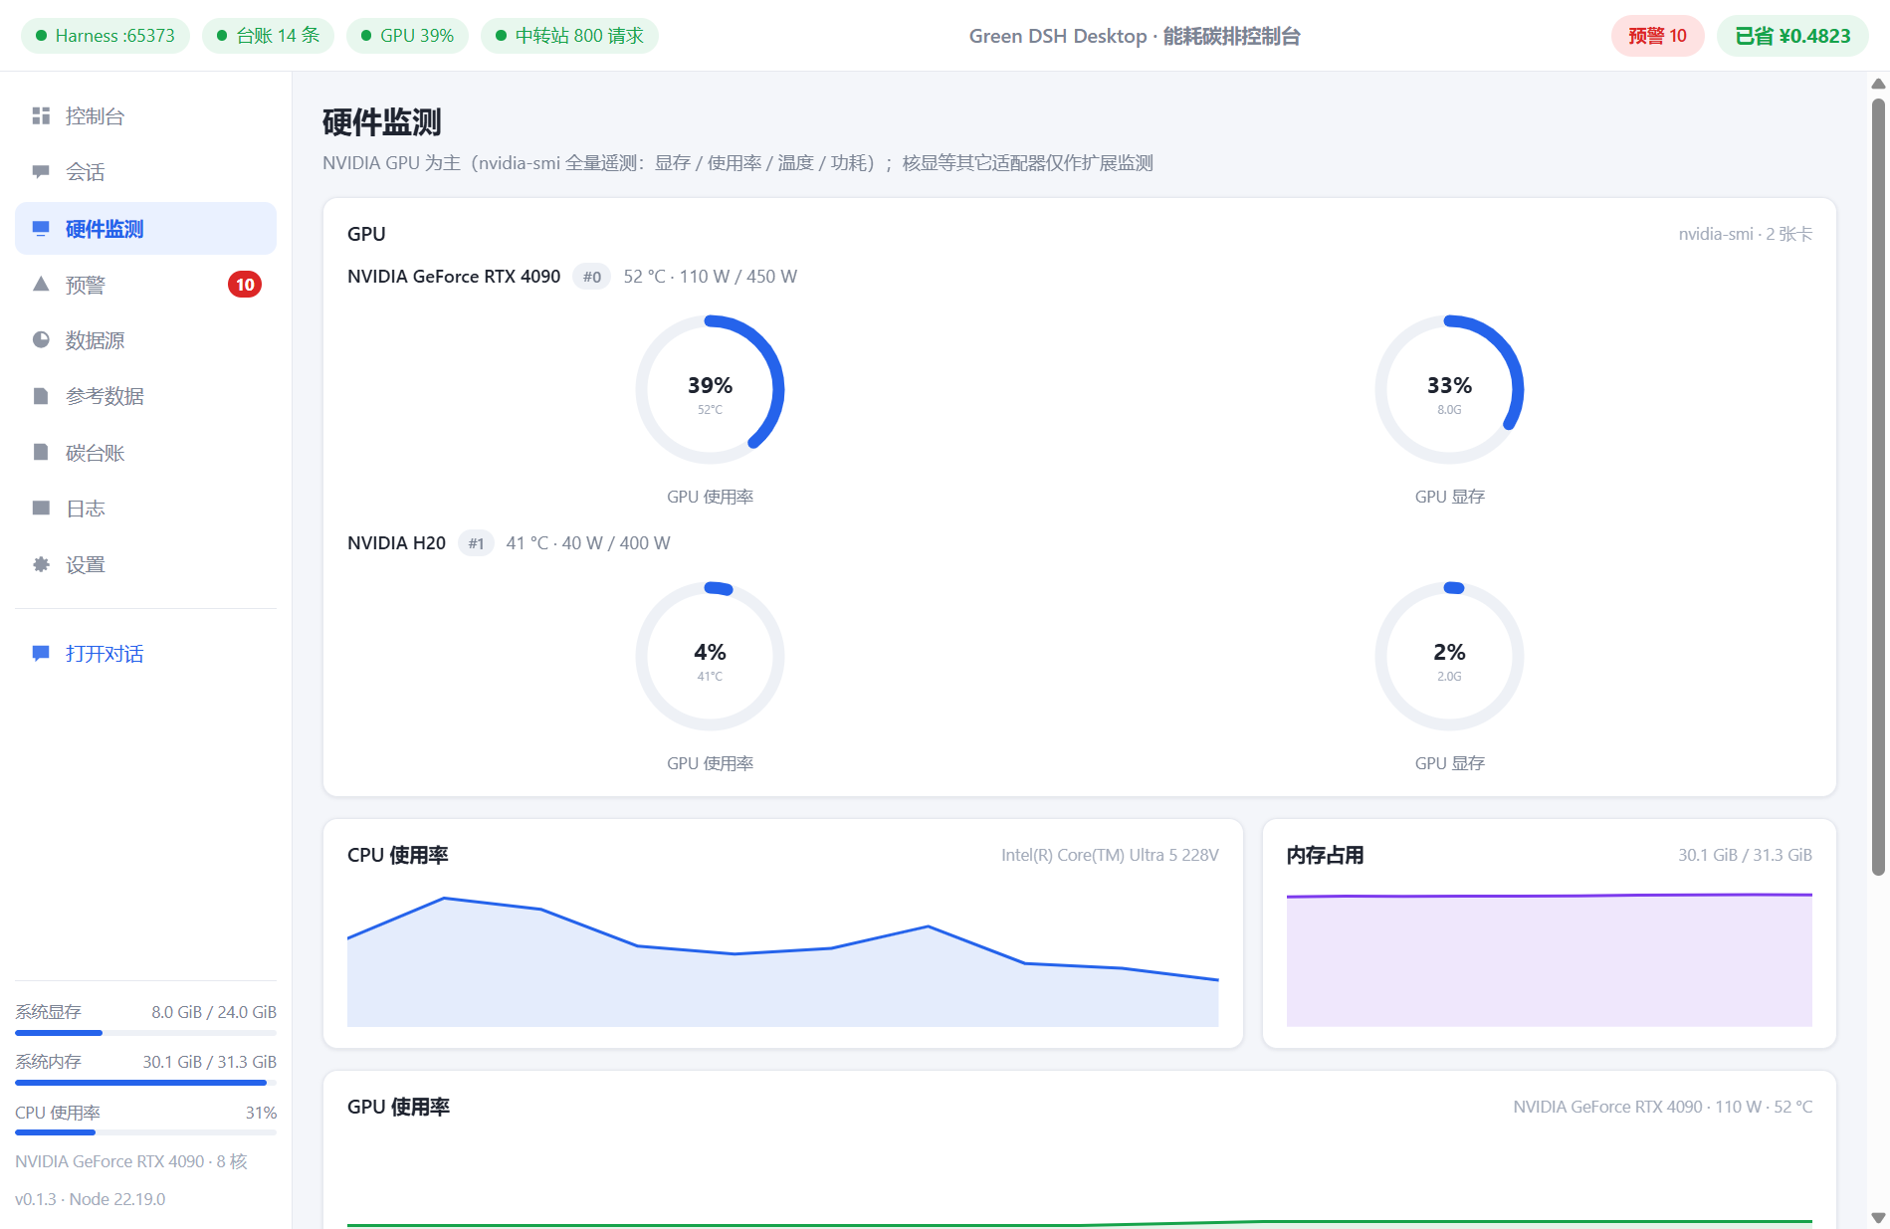The width and height of the screenshot is (1890, 1229).
Task: Click the 台账 14 条 status pill
Action: [268, 36]
